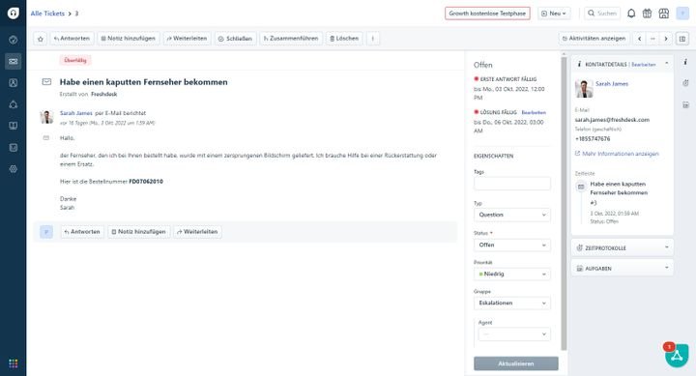Click the phone number +1855747676

tap(593, 139)
